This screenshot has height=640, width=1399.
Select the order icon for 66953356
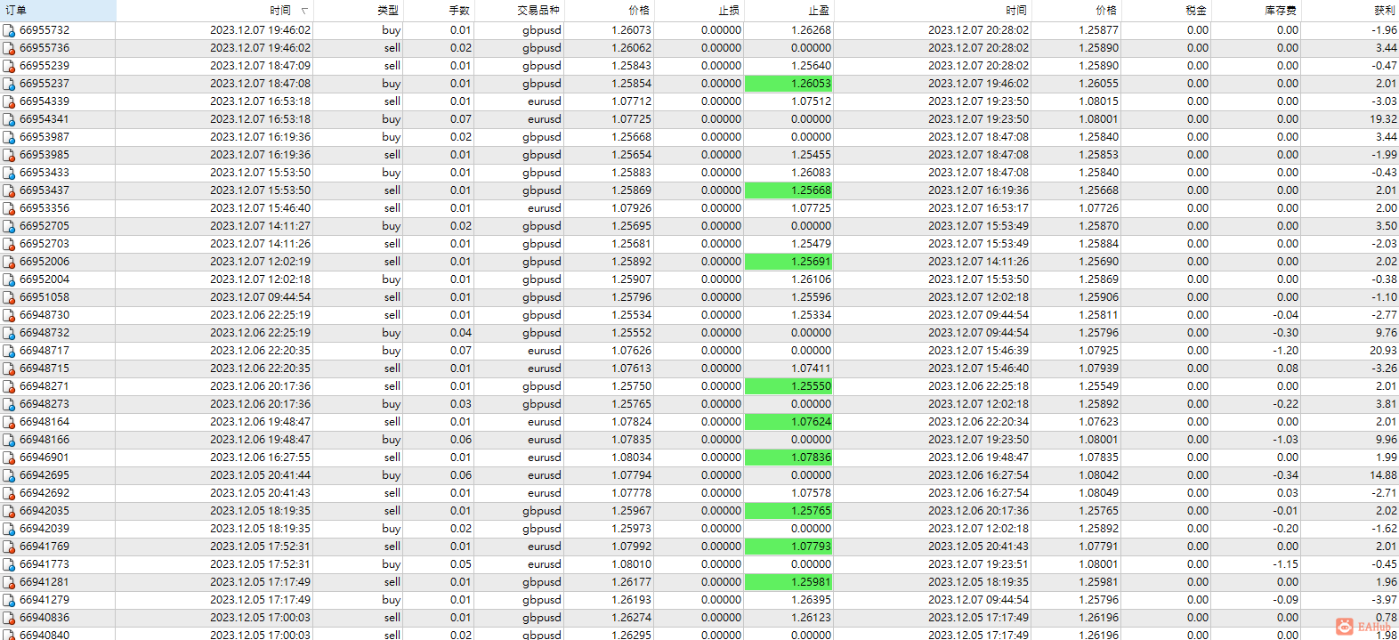click(9, 208)
